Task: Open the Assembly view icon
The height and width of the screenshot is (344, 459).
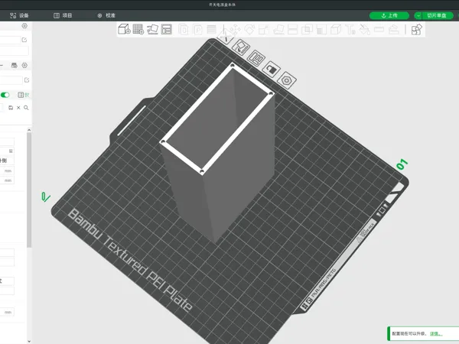Action: [x=416, y=30]
